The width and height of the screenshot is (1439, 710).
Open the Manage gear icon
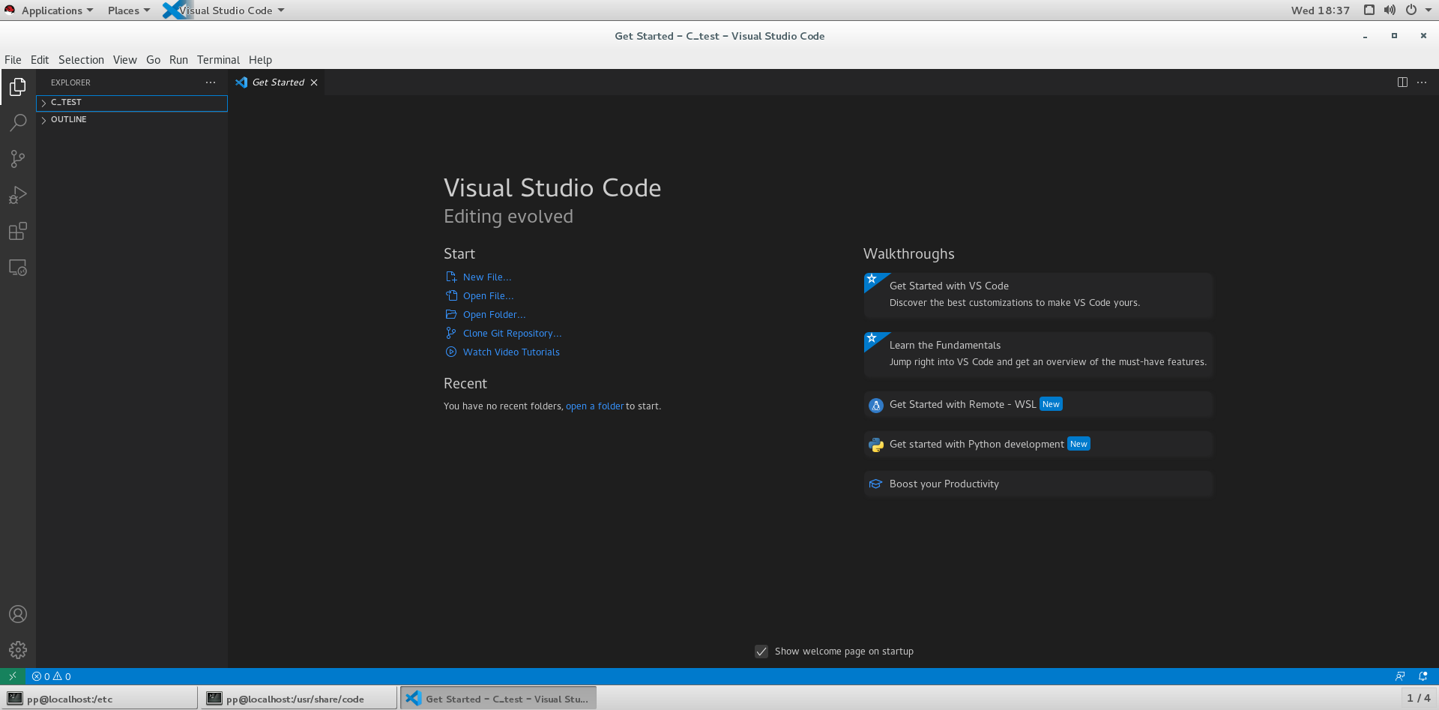pyautogui.click(x=18, y=650)
